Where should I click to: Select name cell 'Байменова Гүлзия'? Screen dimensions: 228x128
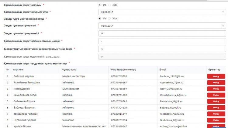point(35,101)
